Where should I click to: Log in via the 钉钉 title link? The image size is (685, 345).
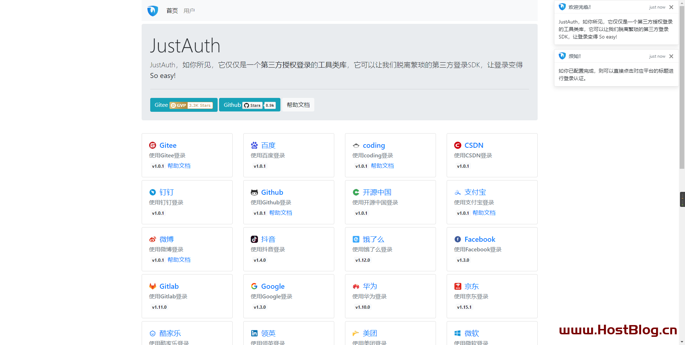point(167,192)
